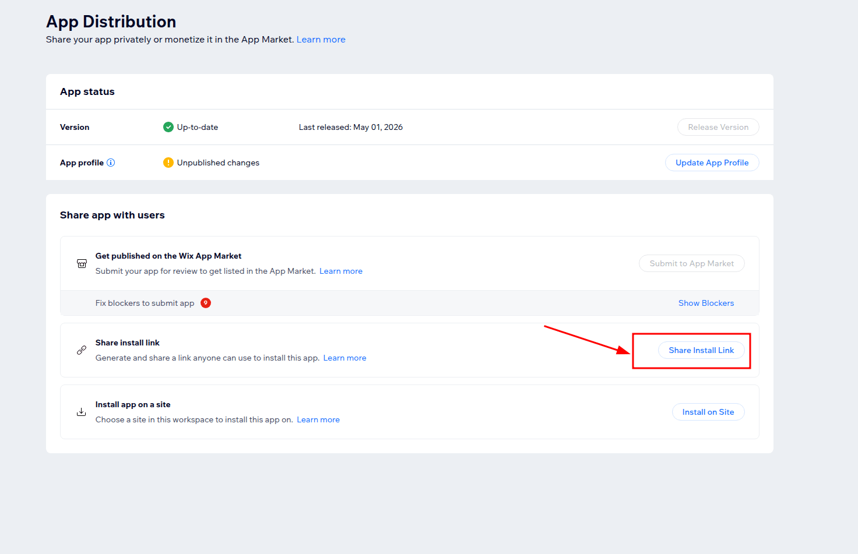The image size is (858, 554).
Task: Click the 'App status' heading
Action: click(87, 91)
